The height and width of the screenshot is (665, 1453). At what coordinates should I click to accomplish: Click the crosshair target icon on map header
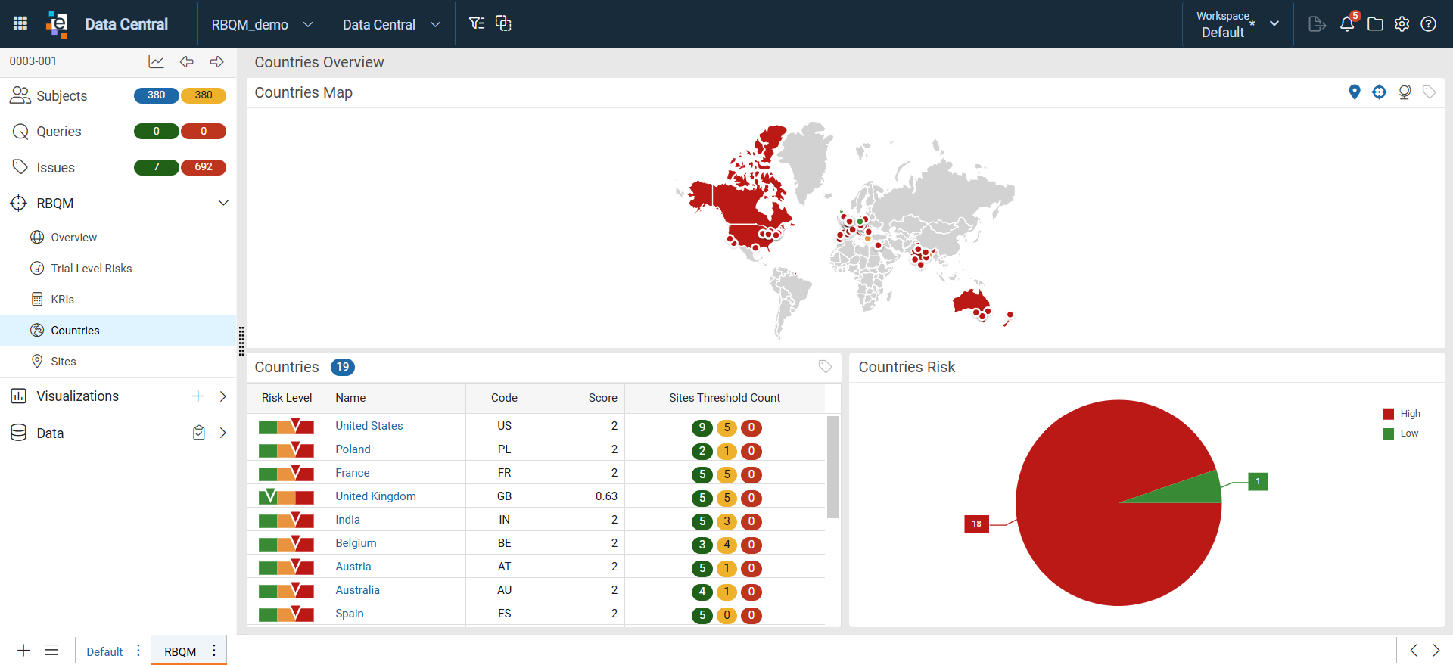click(x=1380, y=92)
